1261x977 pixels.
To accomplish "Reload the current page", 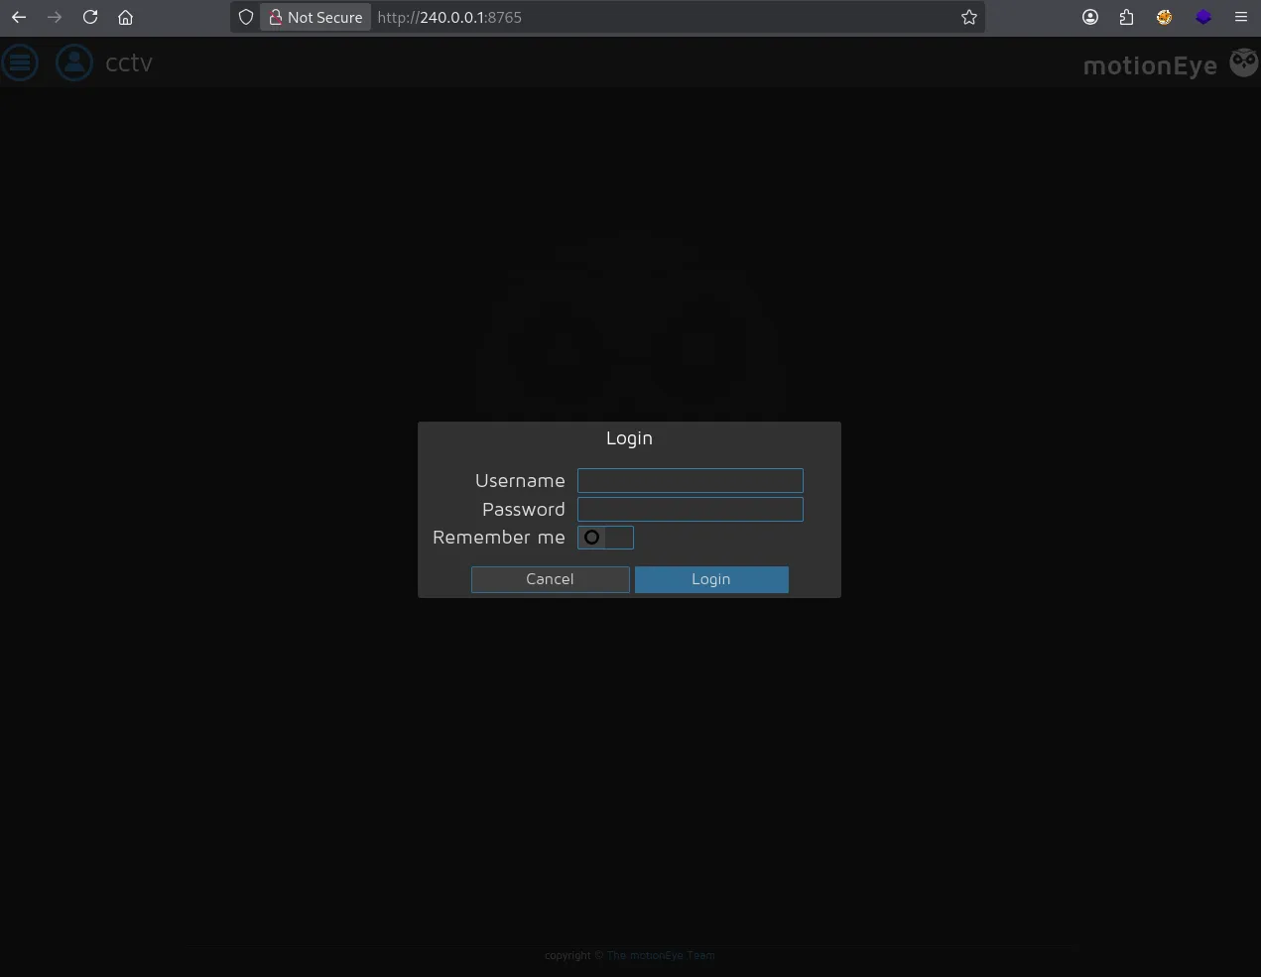I will (90, 17).
